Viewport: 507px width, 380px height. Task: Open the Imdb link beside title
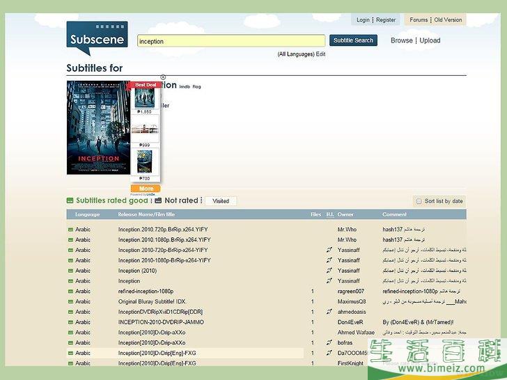[185, 86]
